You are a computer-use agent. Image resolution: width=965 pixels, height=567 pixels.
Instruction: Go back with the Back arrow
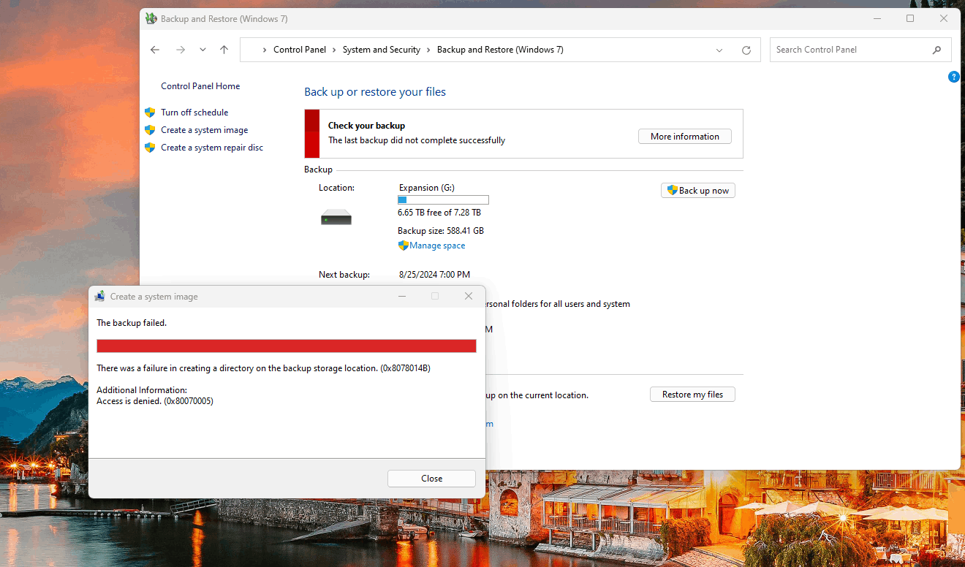coord(155,50)
